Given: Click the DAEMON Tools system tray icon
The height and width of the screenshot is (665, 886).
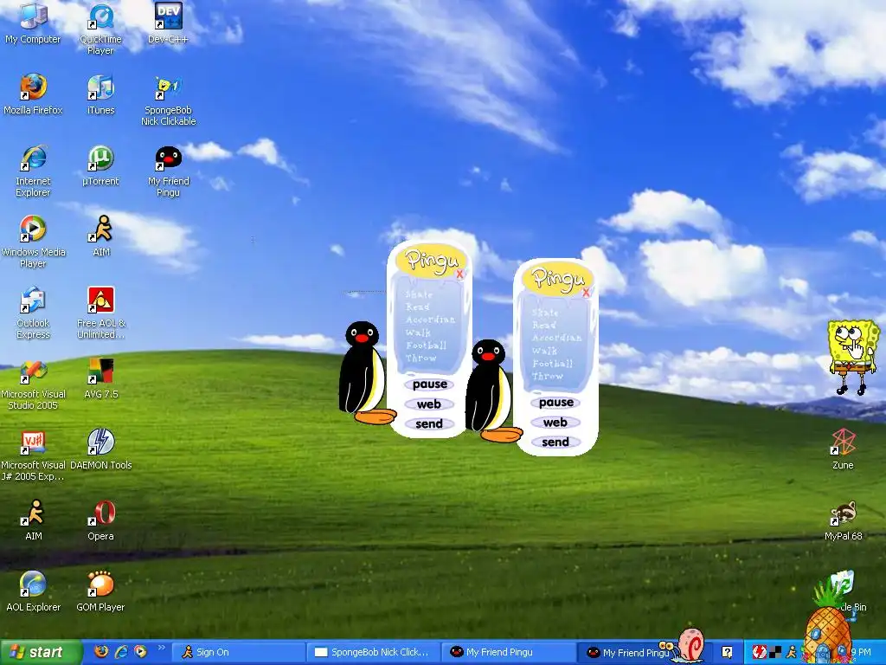Looking at the screenshot, I should (759, 653).
